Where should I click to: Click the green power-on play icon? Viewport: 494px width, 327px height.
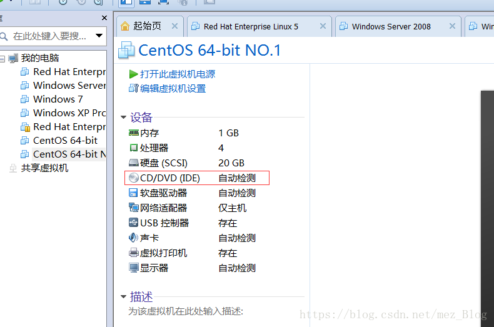(133, 74)
